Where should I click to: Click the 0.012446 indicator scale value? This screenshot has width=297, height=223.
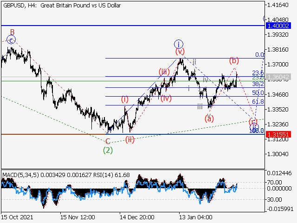point(279,173)
